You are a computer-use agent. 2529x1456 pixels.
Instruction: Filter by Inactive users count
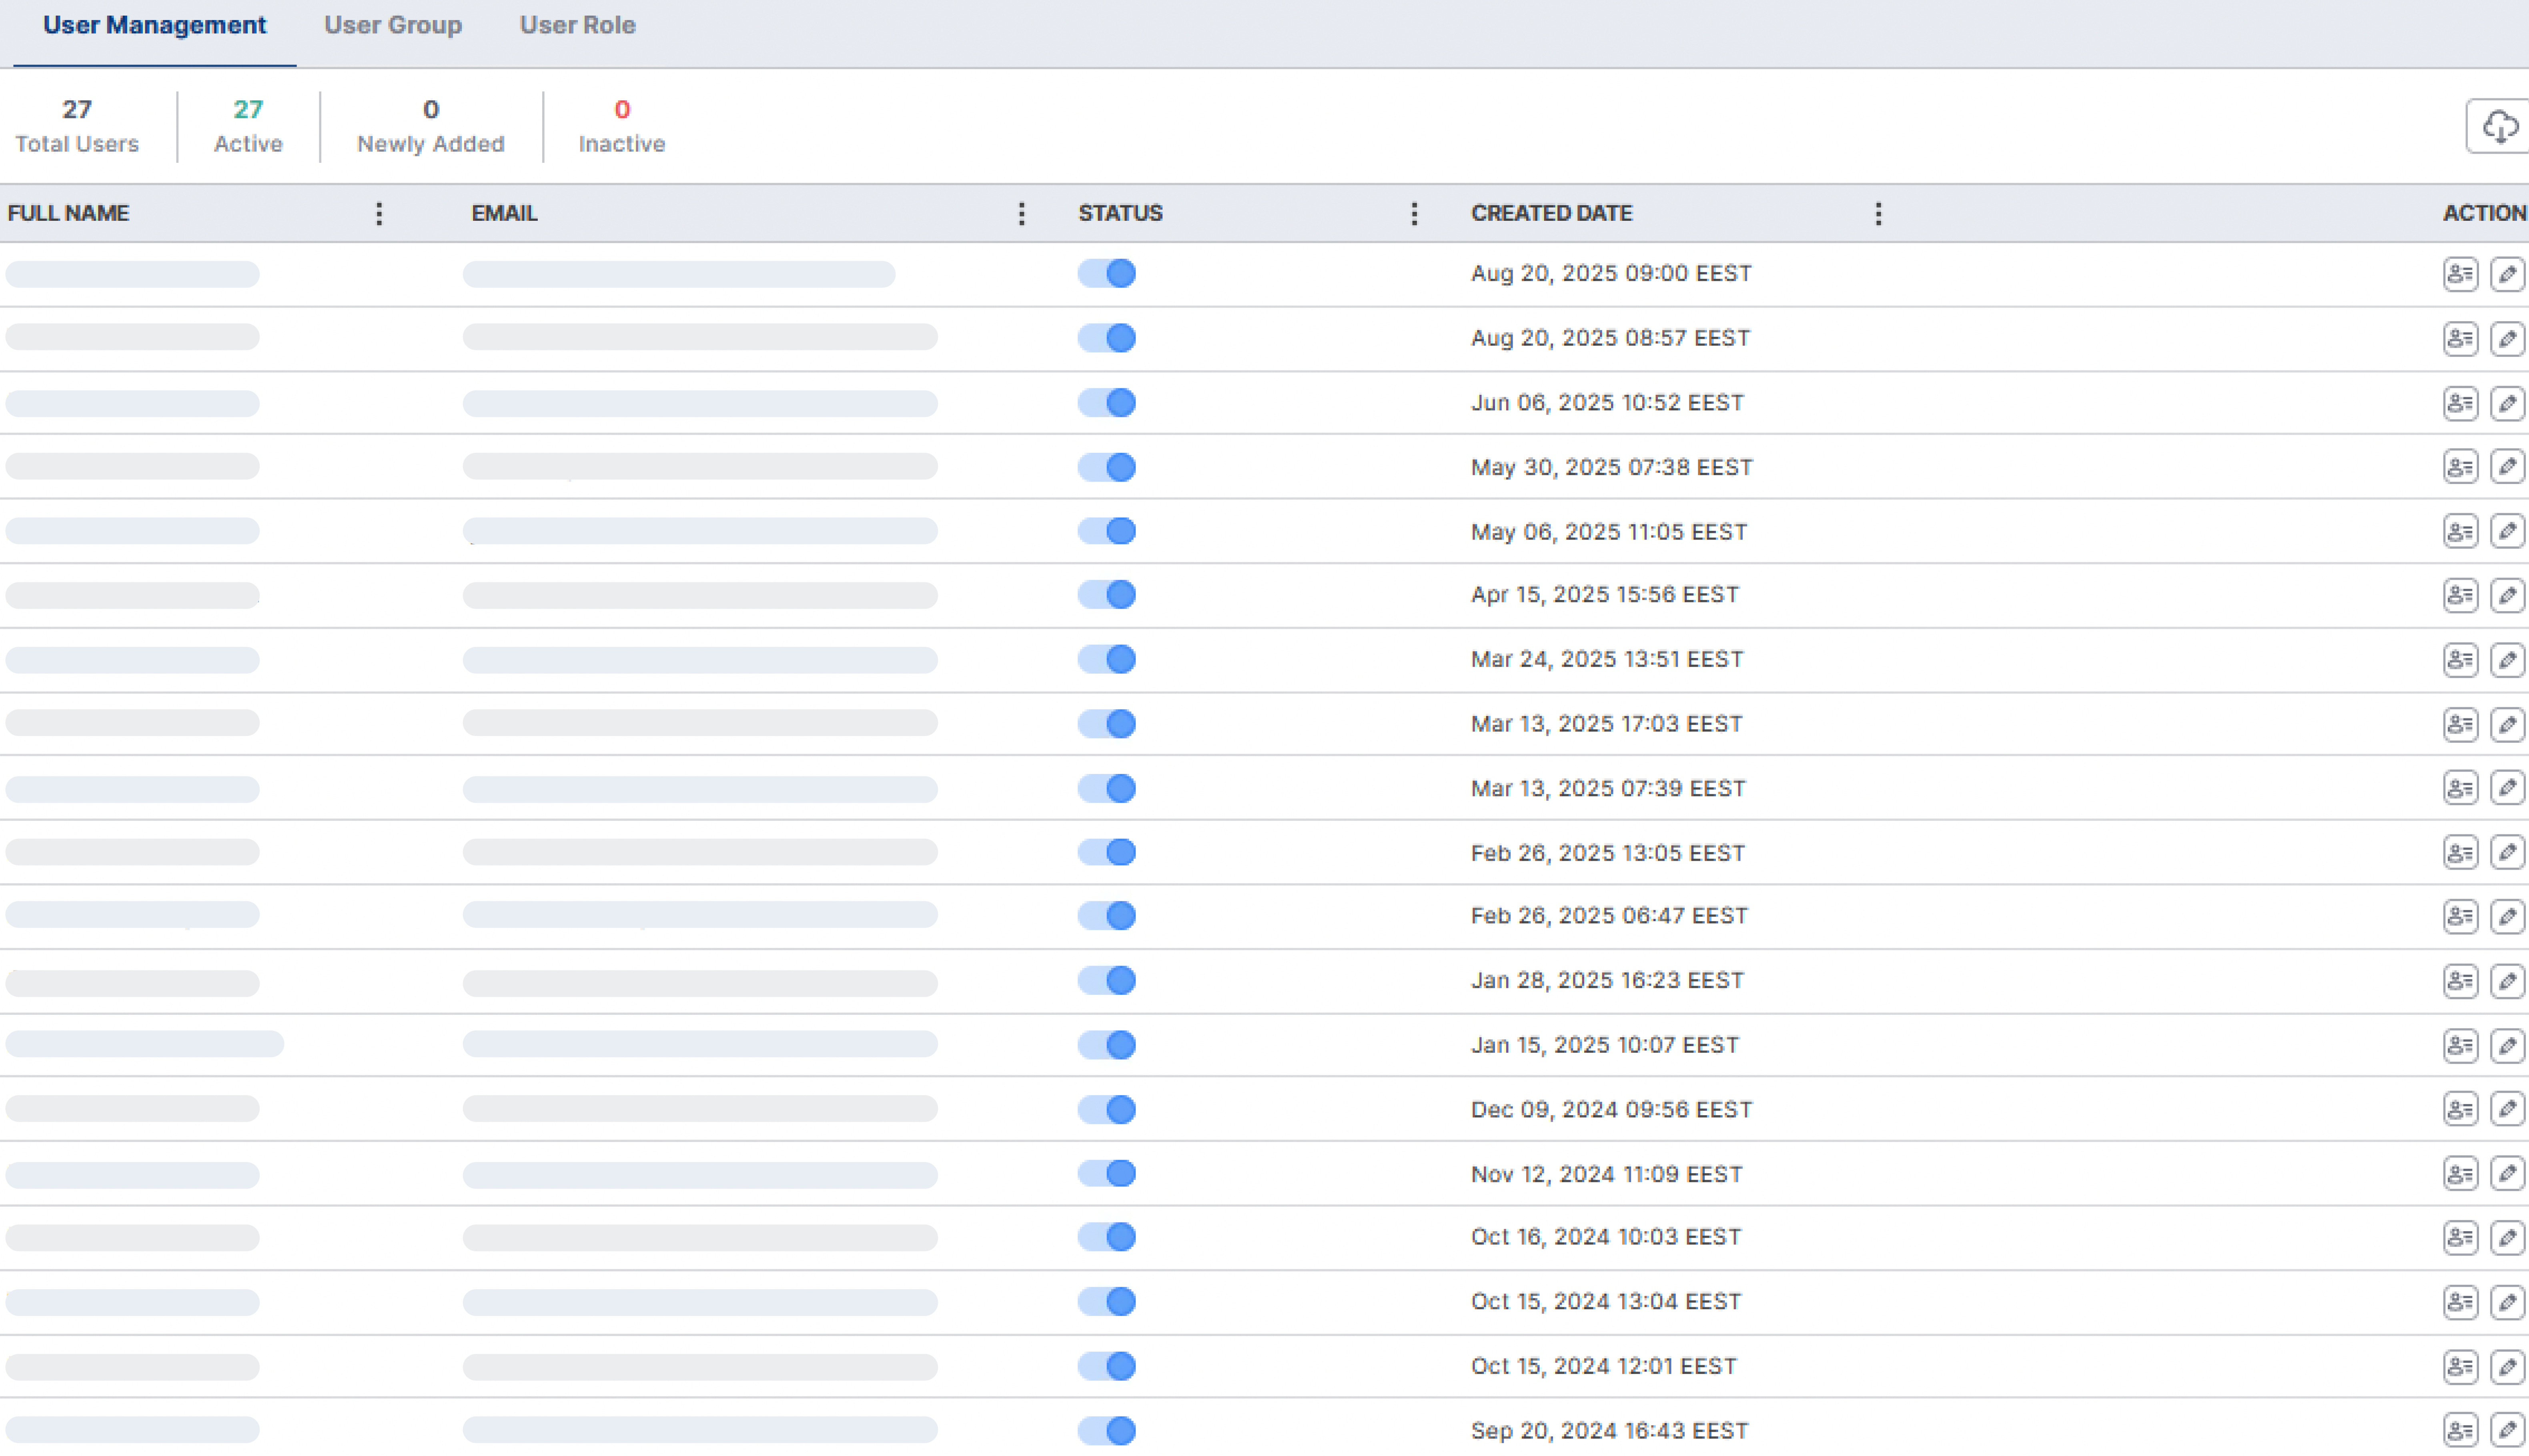point(621,126)
